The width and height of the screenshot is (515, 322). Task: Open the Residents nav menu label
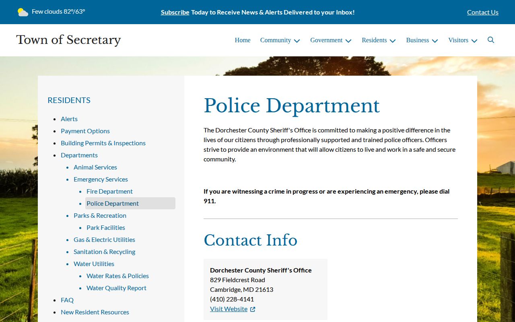point(374,40)
